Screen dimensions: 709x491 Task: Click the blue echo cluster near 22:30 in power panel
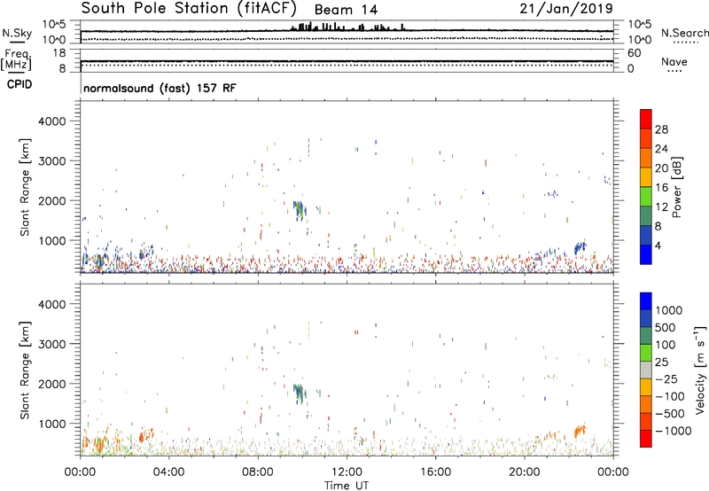click(x=580, y=247)
